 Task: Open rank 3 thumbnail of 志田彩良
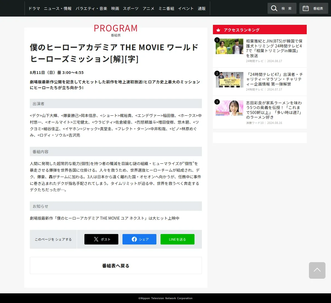pos(229,108)
